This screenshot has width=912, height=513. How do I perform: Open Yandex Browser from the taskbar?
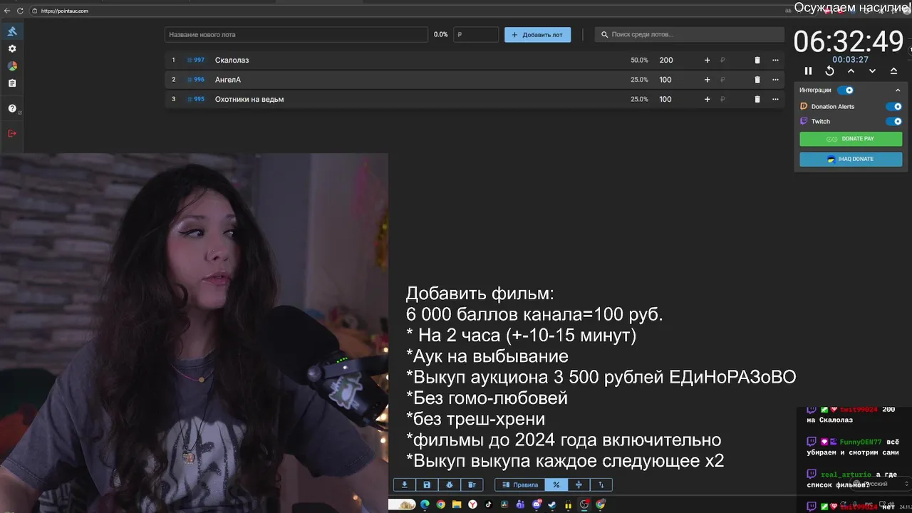coord(472,504)
